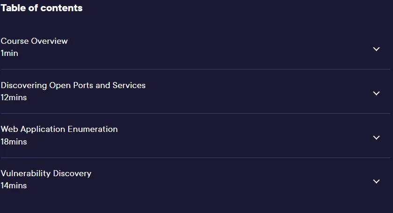Viewport: 393px width, 213px height.
Task: Expand the Course Overview section chevron
Action: [376, 49]
